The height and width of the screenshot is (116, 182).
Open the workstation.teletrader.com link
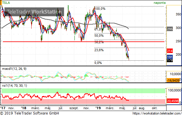coord(157,113)
